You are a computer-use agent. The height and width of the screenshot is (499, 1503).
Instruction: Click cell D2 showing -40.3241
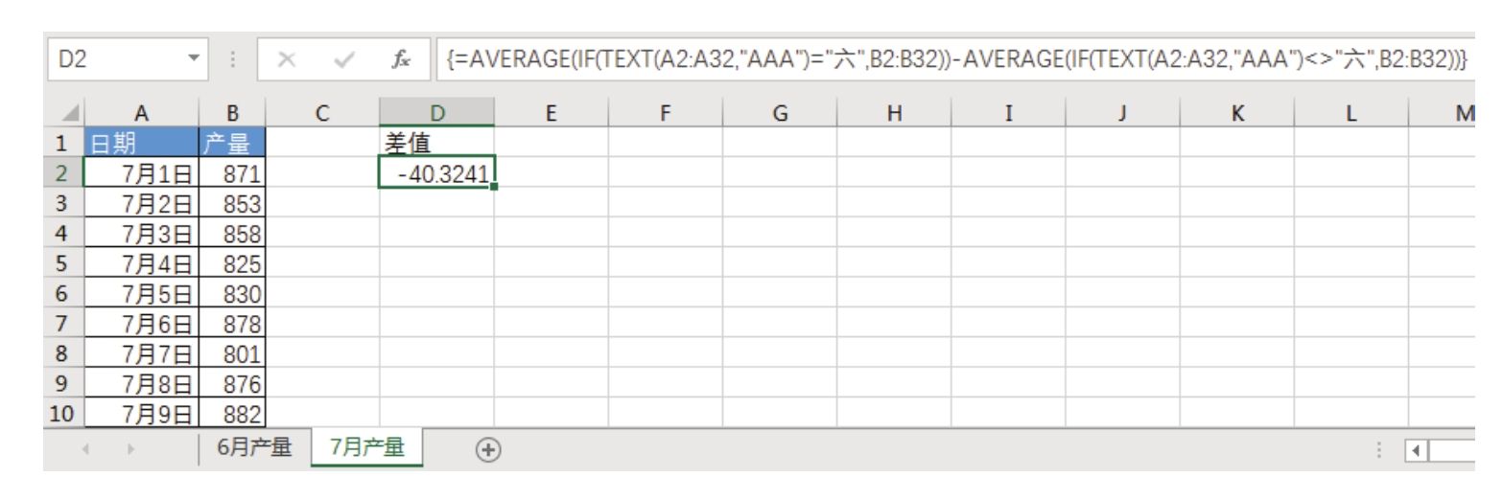pos(437,173)
